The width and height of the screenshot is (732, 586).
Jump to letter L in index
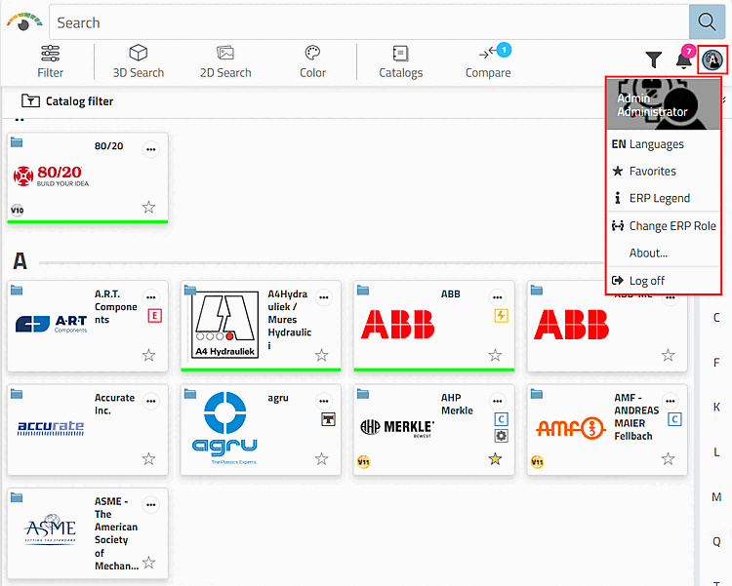[x=716, y=452]
